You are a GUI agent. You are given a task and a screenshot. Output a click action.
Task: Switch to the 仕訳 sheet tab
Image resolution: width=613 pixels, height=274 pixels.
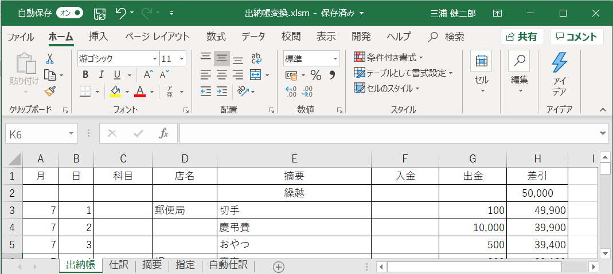tap(119, 265)
